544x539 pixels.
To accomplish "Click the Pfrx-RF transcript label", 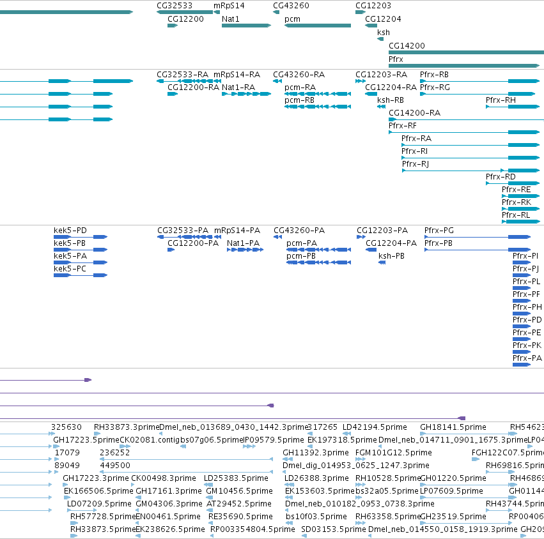I will pyautogui.click(x=403, y=126).
